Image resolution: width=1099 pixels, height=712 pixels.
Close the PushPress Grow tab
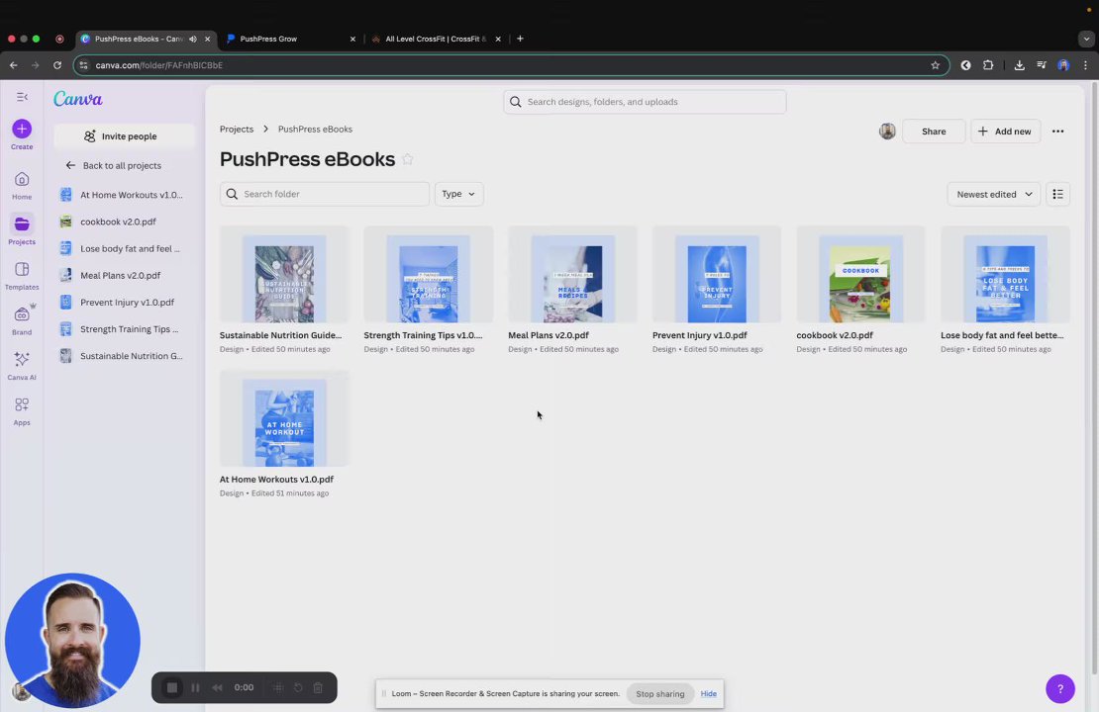(352, 40)
